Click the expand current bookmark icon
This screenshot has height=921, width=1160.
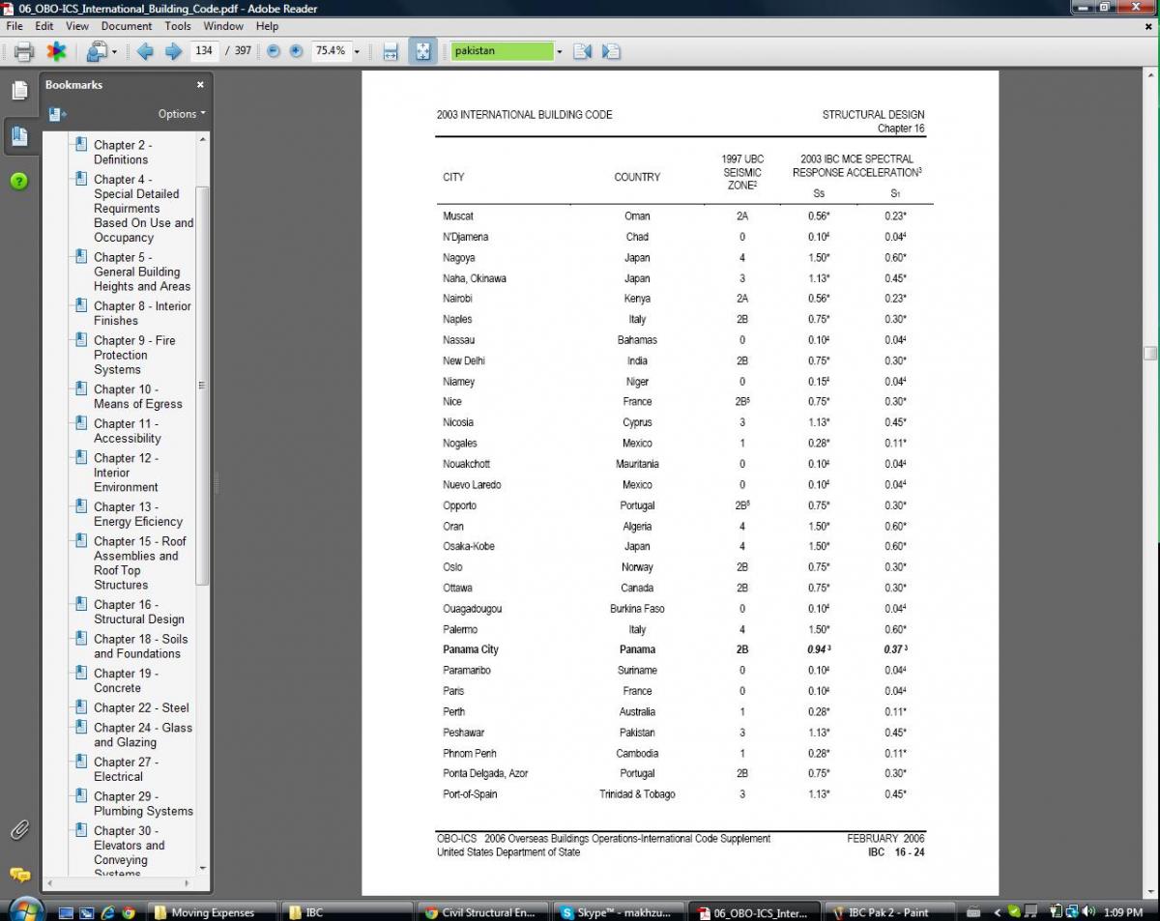57,114
